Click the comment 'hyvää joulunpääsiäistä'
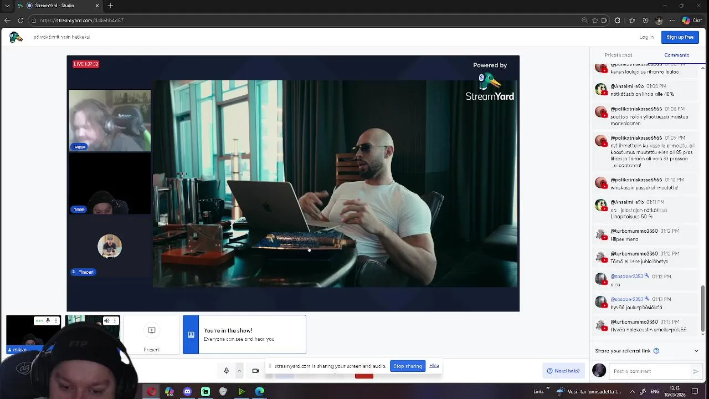This screenshot has width=709, height=399. (x=636, y=307)
